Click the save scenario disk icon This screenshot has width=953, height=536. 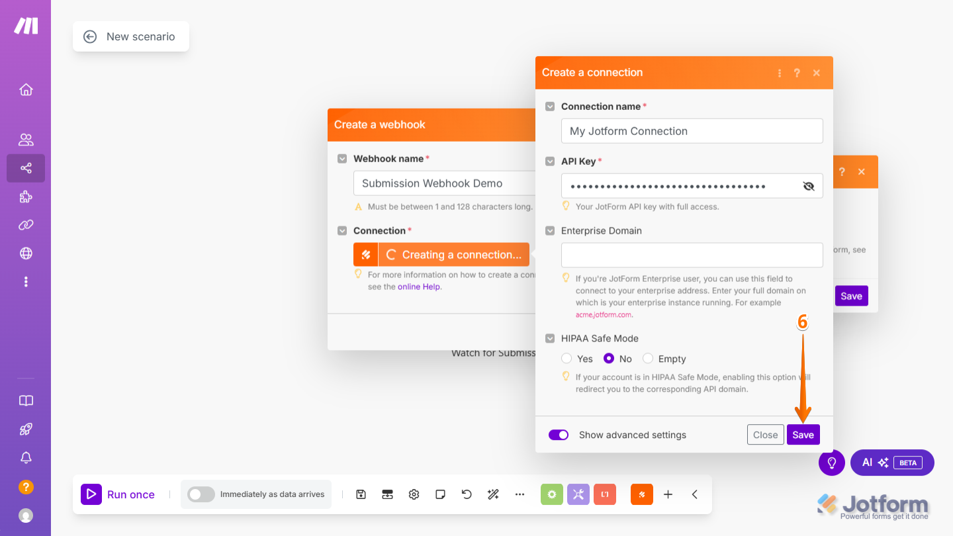tap(361, 494)
